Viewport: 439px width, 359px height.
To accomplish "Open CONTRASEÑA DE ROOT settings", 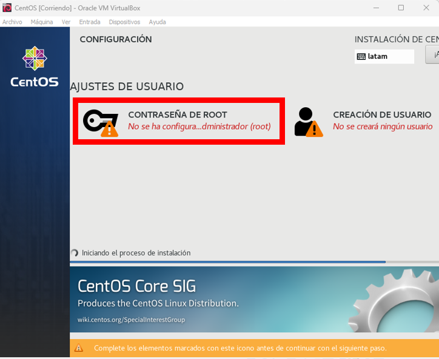I will (x=179, y=121).
